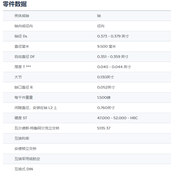Select the 互换利率 row label
The height and width of the screenshot is (174, 171).
[x=22, y=138]
